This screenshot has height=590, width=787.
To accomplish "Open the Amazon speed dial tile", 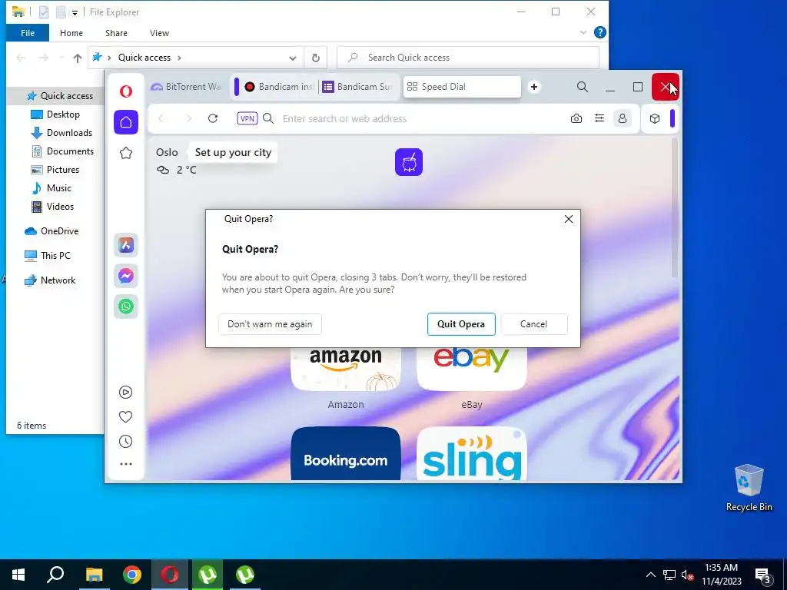I will pyautogui.click(x=346, y=370).
